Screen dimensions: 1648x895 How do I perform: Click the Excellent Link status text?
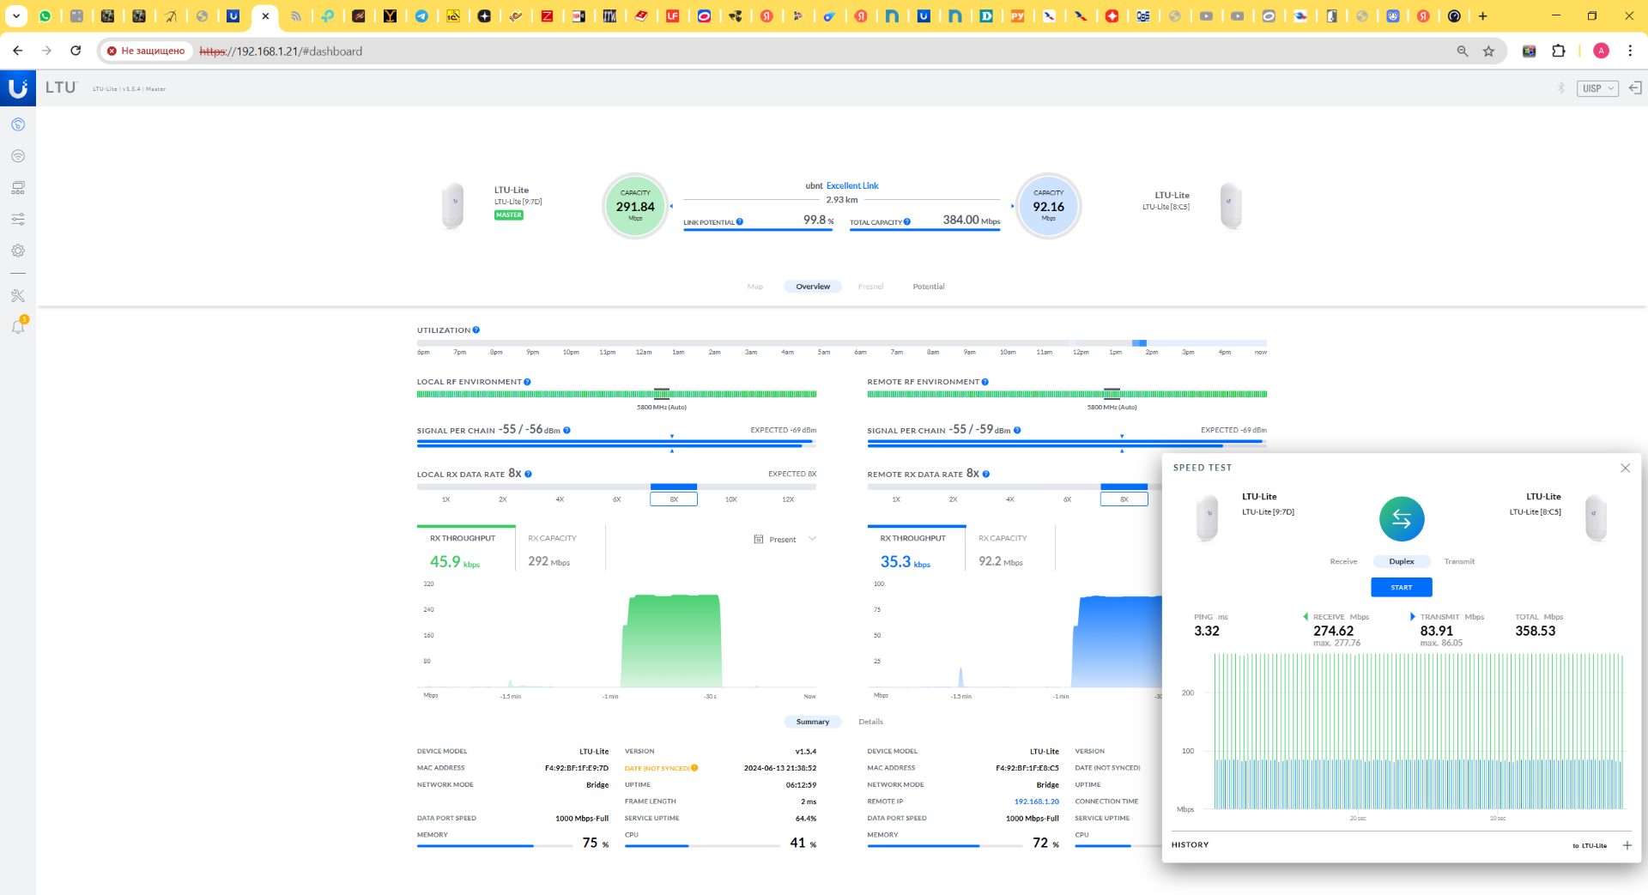pos(852,185)
